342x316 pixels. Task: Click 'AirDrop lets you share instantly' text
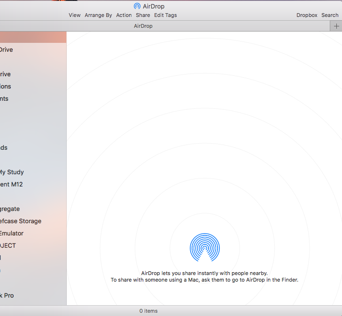204,273
